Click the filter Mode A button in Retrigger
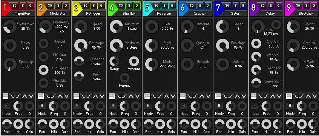 77,106
